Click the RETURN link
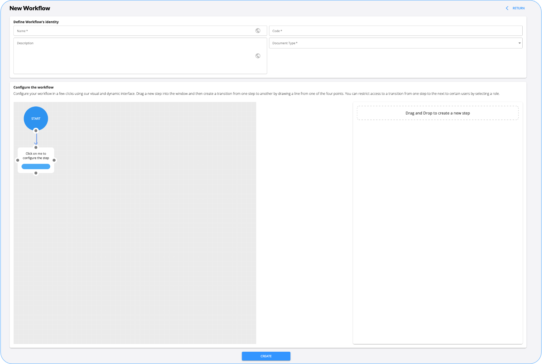Screen dimensions: 542x364 [x=518, y=8]
